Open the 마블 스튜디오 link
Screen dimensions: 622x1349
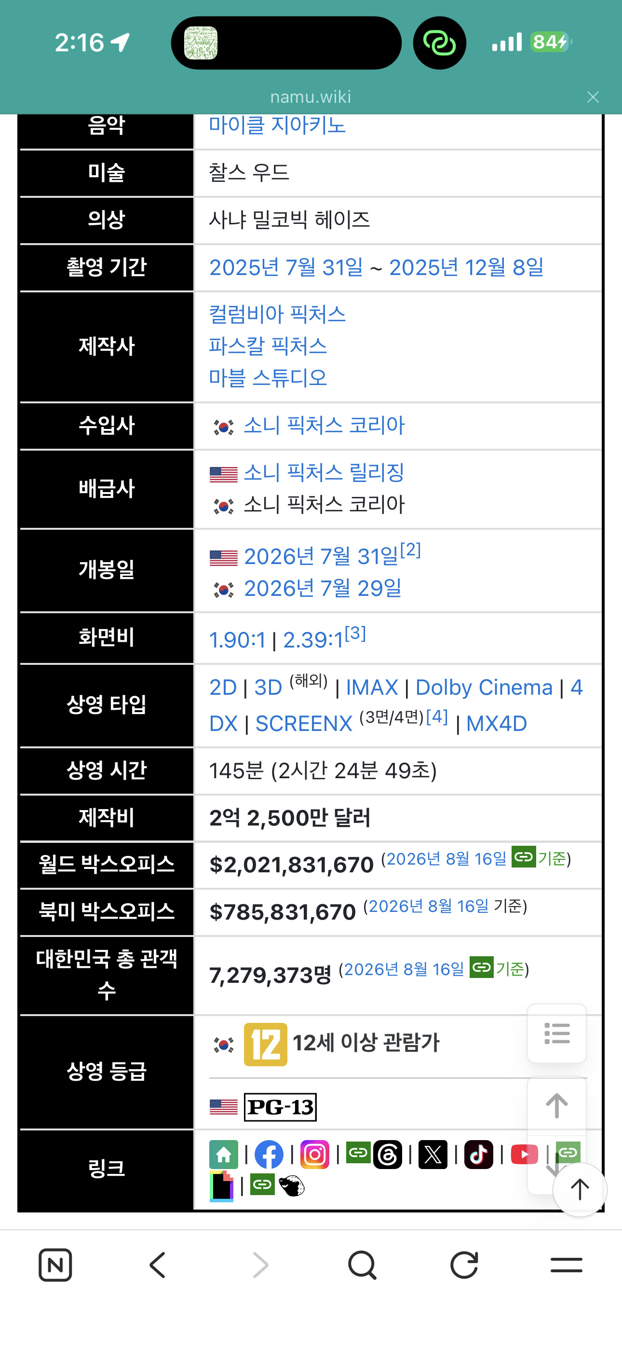[268, 378]
